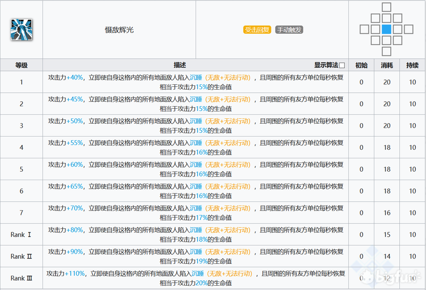Viewport: 426px width, 290px height.
Task: Click the 等级 column header
Action: click(x=21, y=65)
